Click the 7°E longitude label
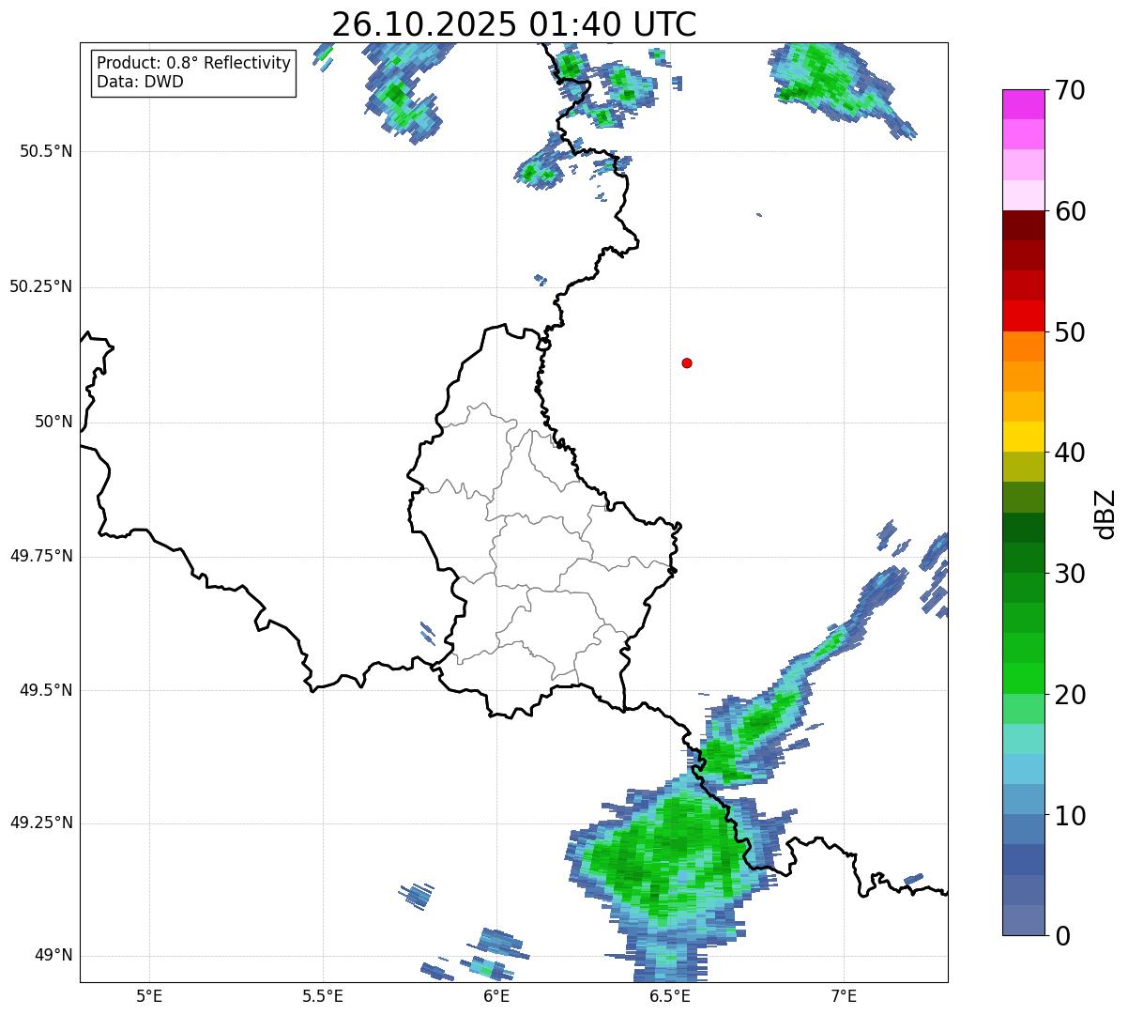Screen dimensions: 1128x1015 [x=844, y=995]
